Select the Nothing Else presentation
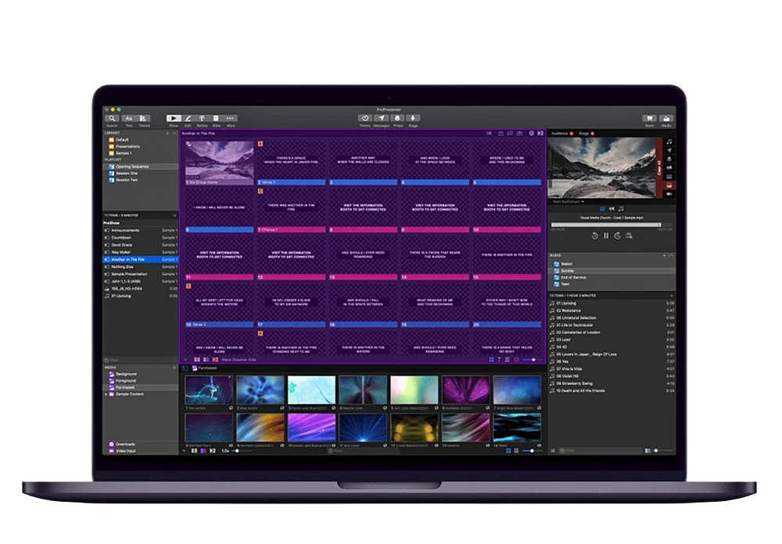 click(140, 267)
